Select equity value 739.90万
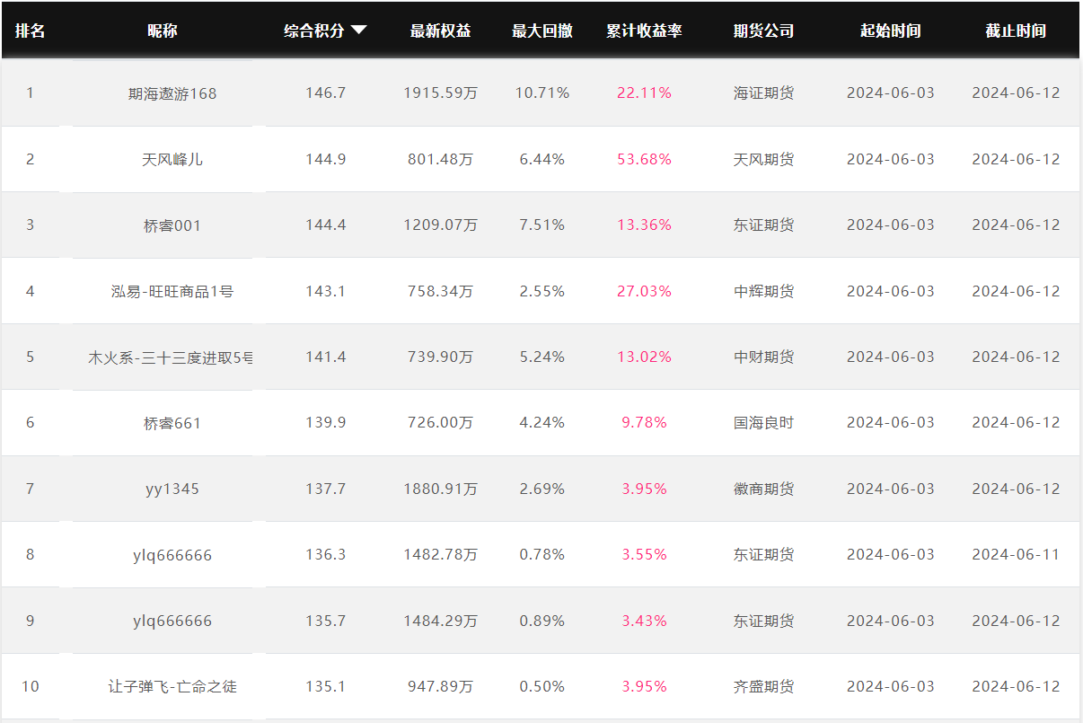Screen dimensions: 1083x723 pyautogui.click(x=441, y=357)
